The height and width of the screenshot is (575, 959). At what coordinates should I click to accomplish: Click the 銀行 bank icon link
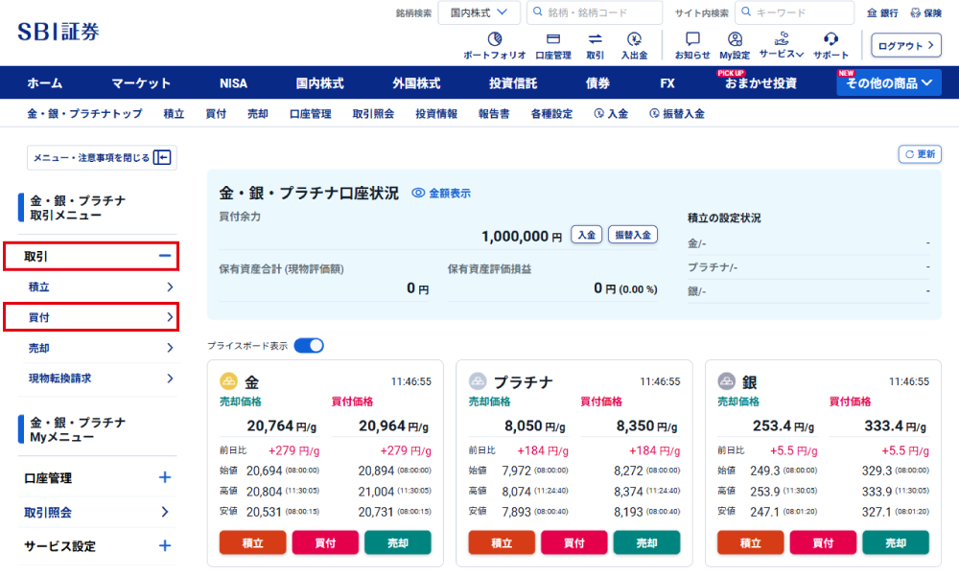(882, 13)
